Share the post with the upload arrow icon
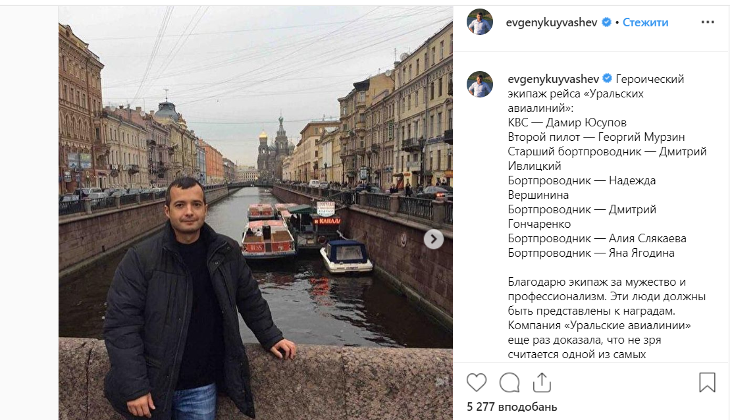This screenshot has height=420, width=730. coord(542,382)
